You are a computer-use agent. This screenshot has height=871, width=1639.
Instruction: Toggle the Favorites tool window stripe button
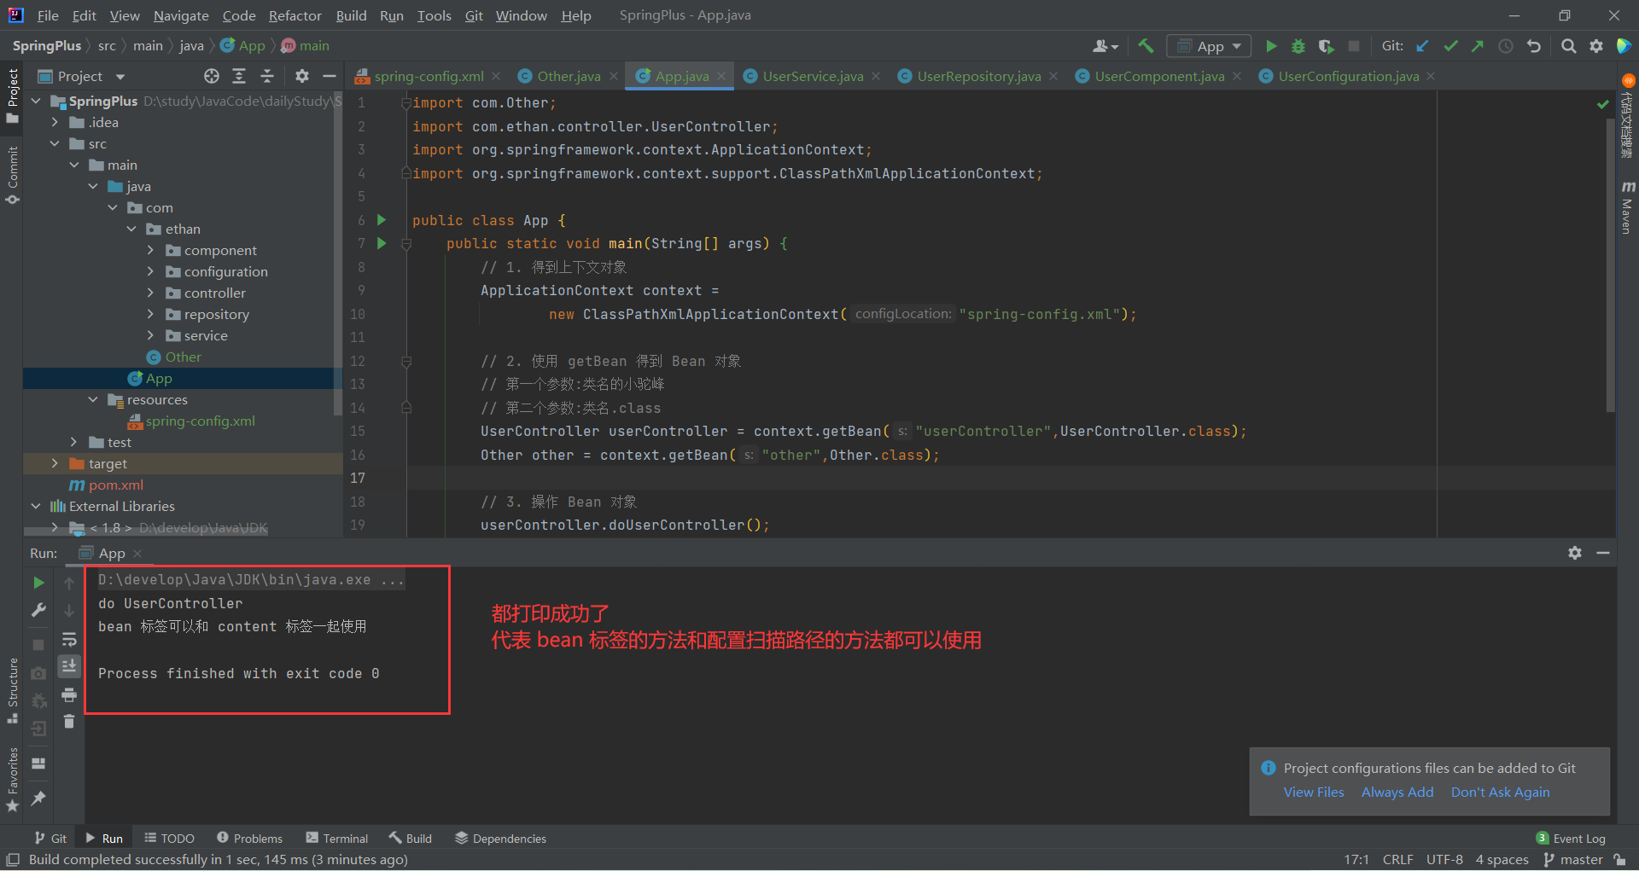[x=12, y=780]
